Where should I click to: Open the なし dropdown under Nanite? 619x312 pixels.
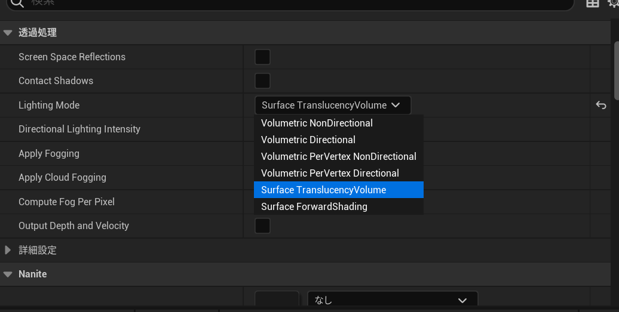tap(392, 300)
